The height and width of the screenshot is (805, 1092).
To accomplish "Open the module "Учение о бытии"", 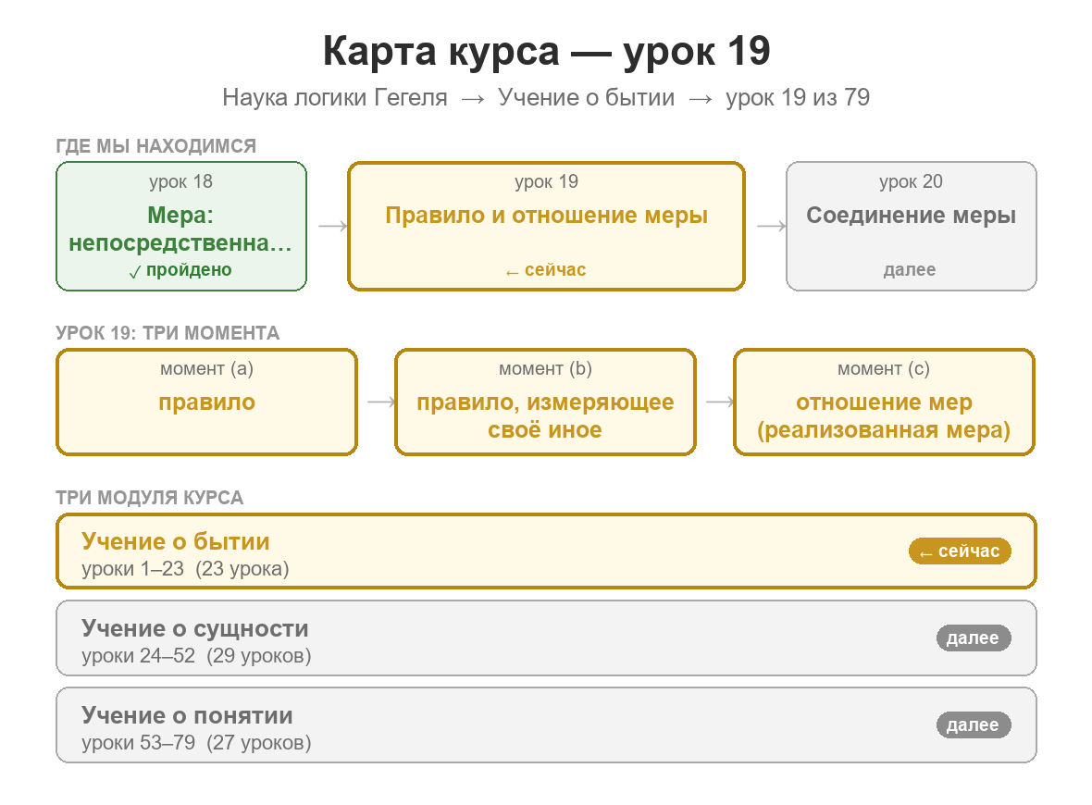I will coord(547,551).
